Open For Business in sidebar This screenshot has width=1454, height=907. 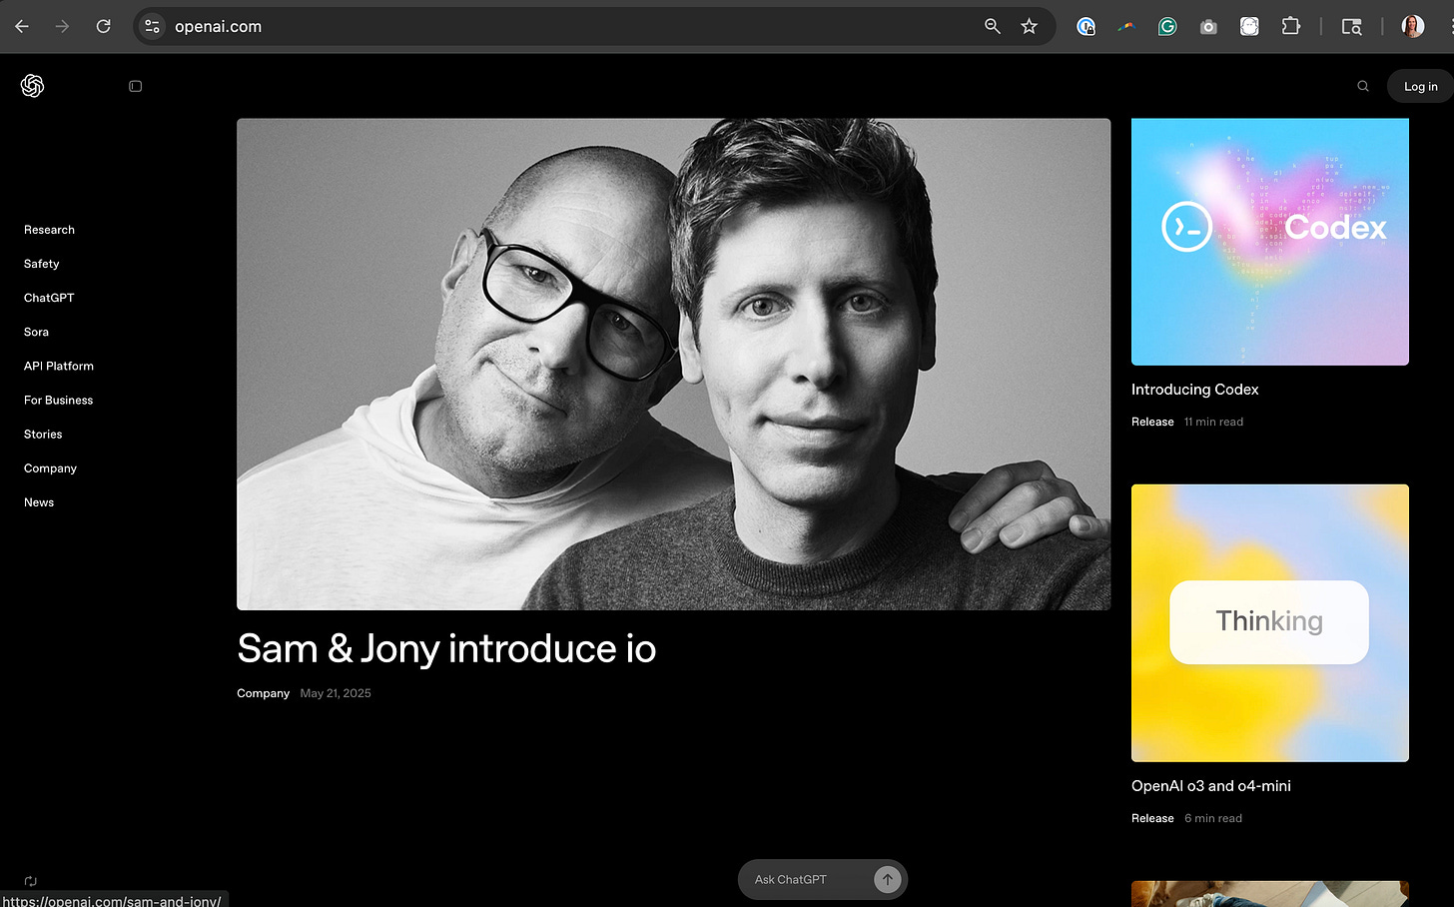click(x=59, y=400)
